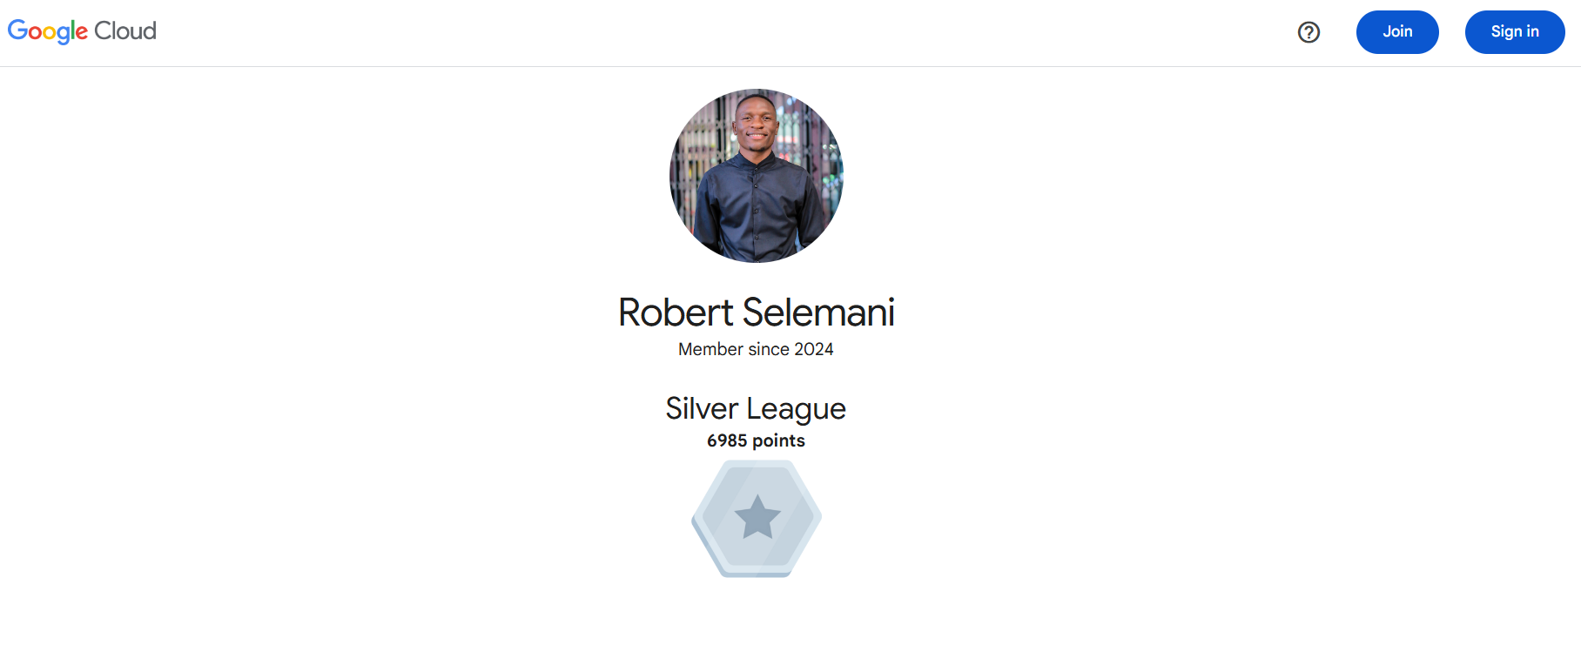1581x672 pixels.
Task: Click the Silver League title
Action: [x=756, y=408]
